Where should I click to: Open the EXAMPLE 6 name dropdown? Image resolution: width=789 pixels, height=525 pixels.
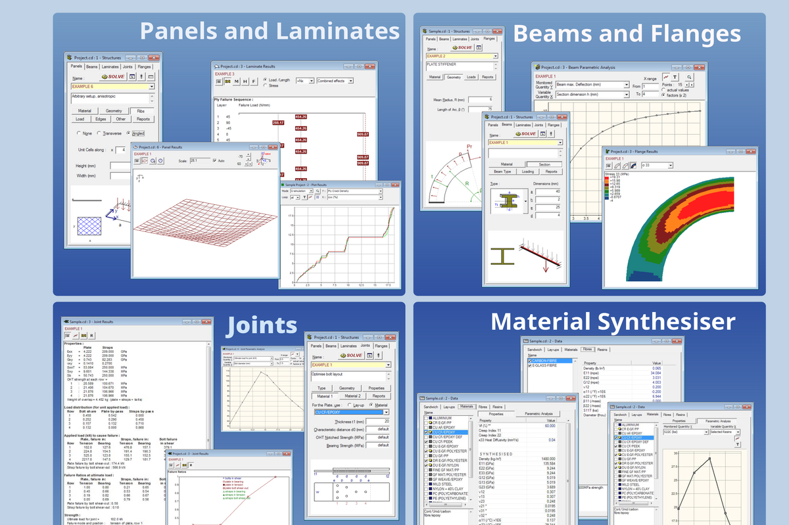[152, 86]
